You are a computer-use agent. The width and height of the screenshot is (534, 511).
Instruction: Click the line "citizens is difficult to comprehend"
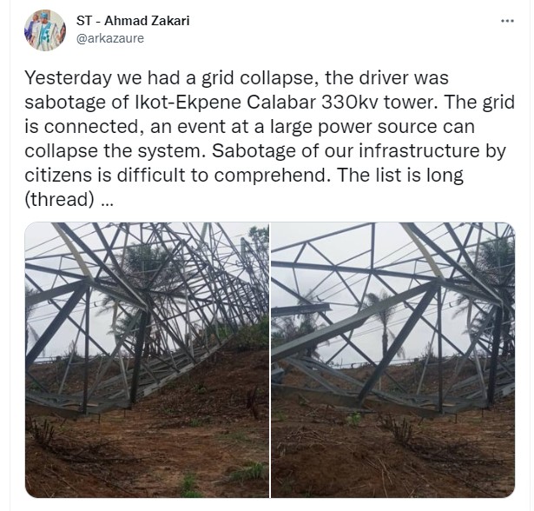tap(175, 176)
